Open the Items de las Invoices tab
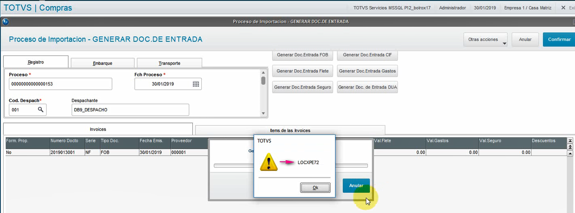This screenshot has width=575, height=213. [290, 130]
